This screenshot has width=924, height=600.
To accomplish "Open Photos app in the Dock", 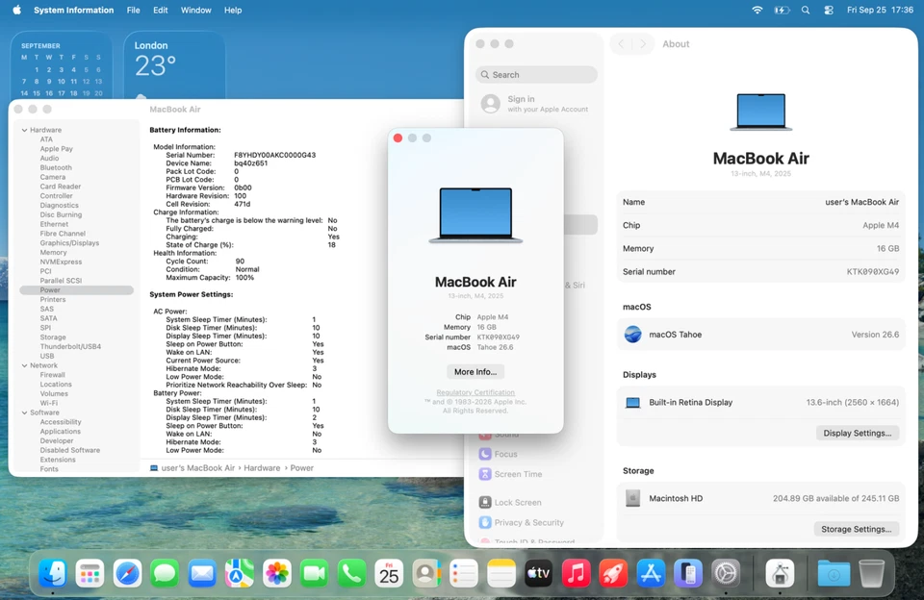I will [277, 573].
